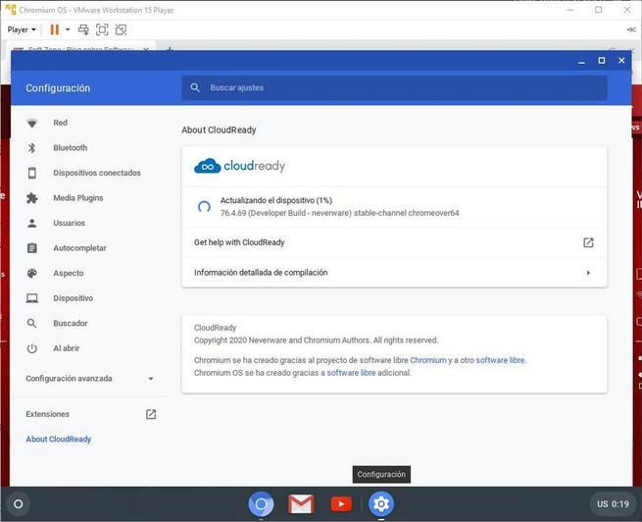Go to Media Plugins settings
The width and height of the screenshot is (642, 522).
click(78, 198)
